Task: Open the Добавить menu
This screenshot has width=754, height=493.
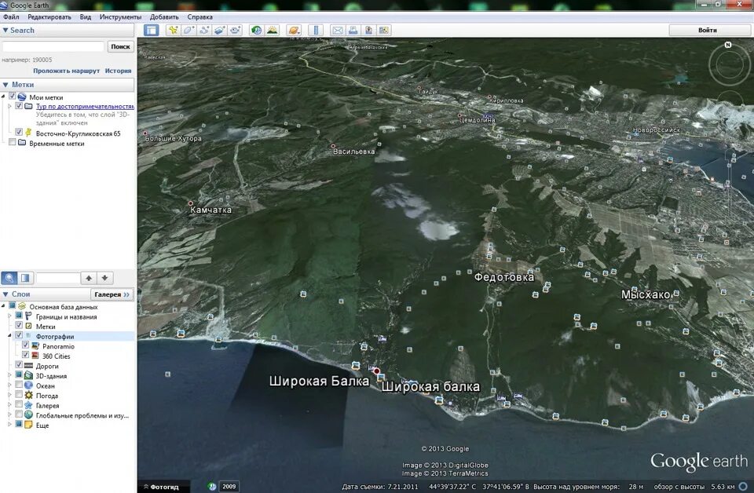Action: pos(164,16)
